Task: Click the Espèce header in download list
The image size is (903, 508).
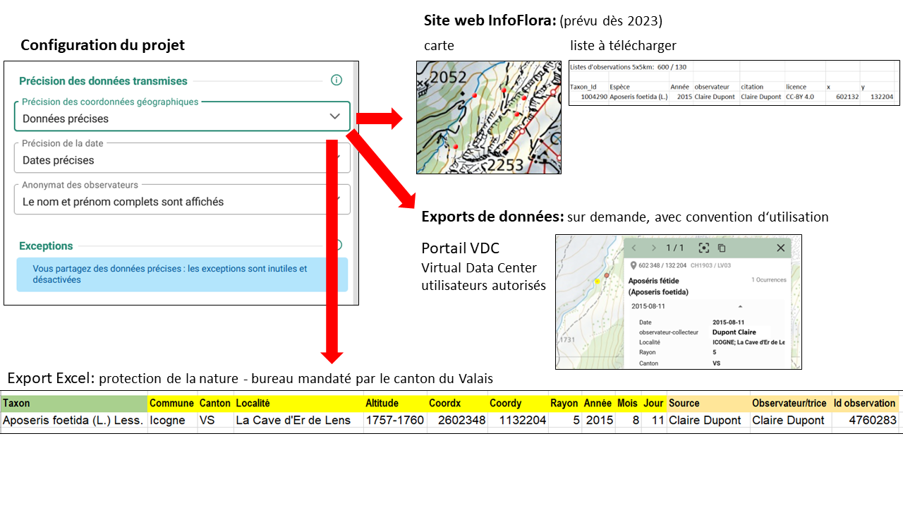Action: 619,87
